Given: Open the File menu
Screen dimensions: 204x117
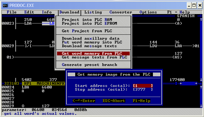Looking at the screenshot, I should 12,12.
